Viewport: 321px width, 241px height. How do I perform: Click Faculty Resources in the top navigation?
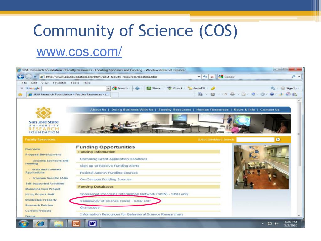(175, 110)
